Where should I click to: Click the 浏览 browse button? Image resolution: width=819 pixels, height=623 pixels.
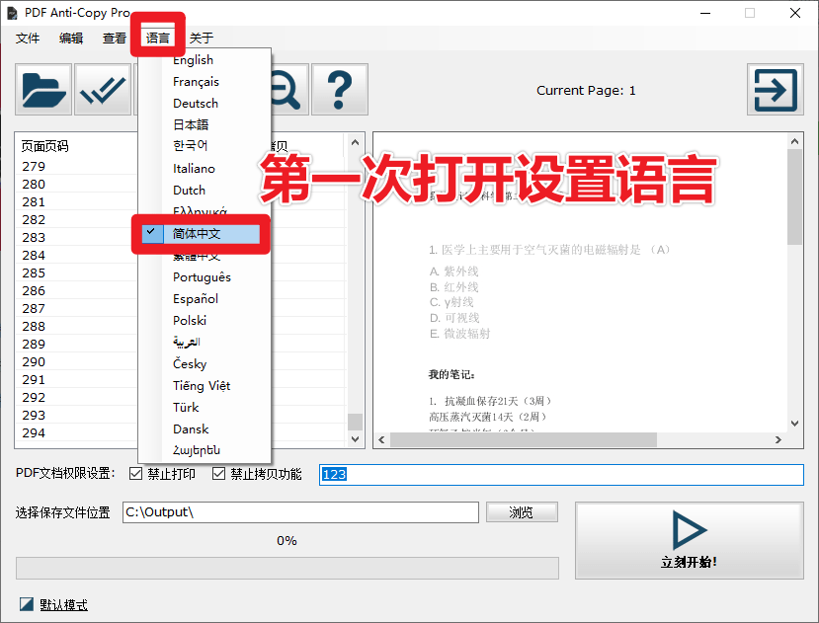(522, 512)
